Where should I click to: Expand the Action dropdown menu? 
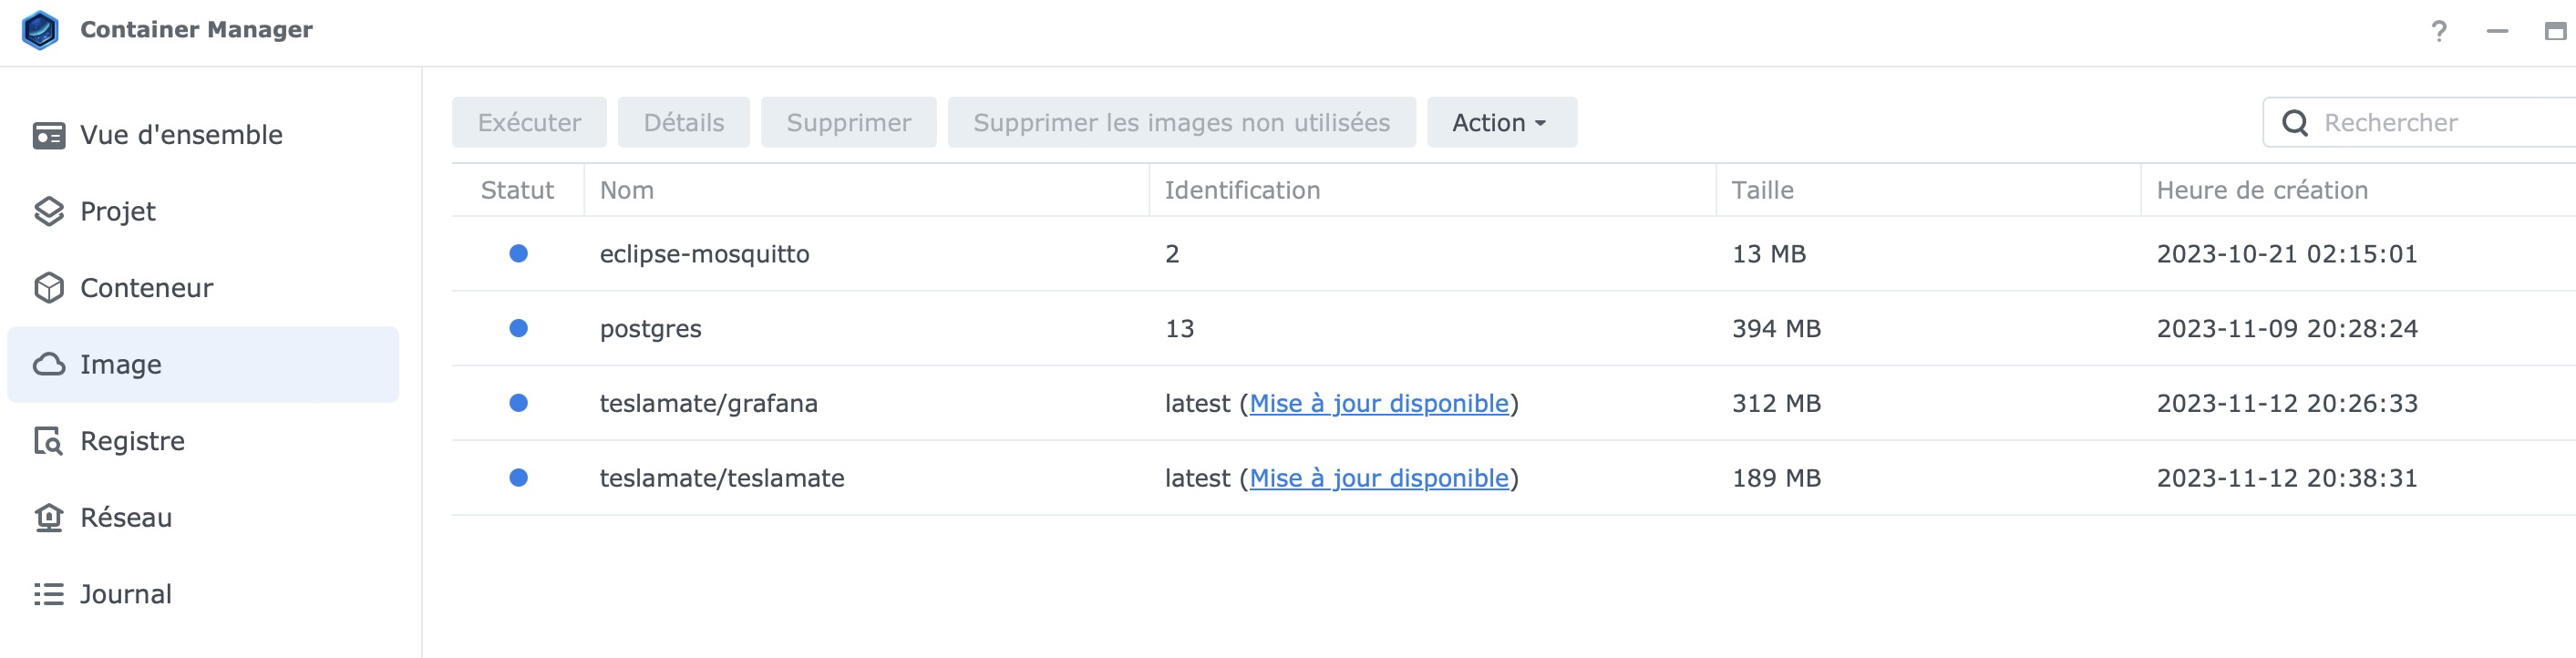pyautogui.click(x=1500, y=123)
